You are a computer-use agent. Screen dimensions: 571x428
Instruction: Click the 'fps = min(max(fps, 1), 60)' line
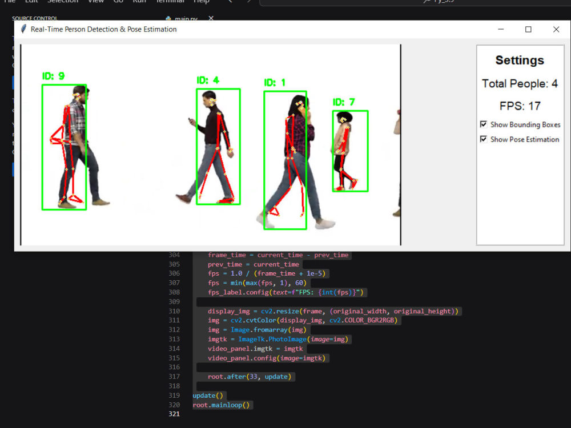tap(257, 283)
